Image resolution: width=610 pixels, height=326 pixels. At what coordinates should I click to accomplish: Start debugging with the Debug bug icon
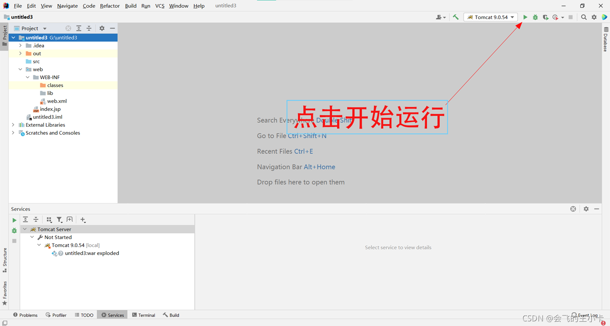click(x=535, y=17)
